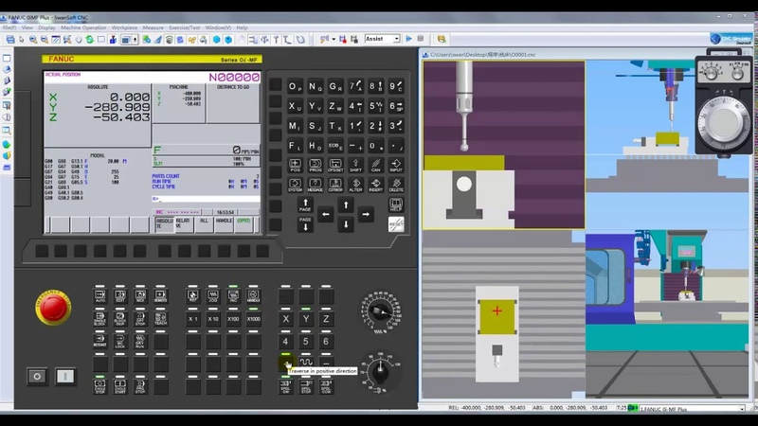758x426 pixels.
Task: Click the spindle clockwise SPDL CW key
Action: (286, 386)
